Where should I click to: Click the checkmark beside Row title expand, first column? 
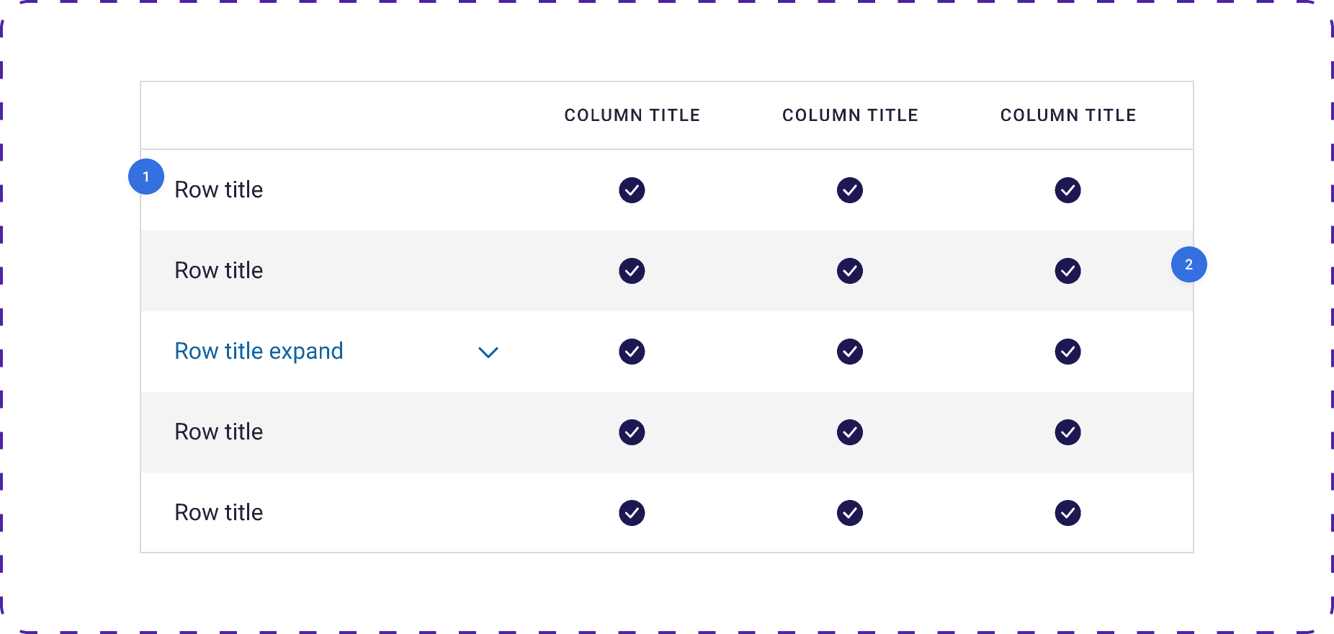632,352
